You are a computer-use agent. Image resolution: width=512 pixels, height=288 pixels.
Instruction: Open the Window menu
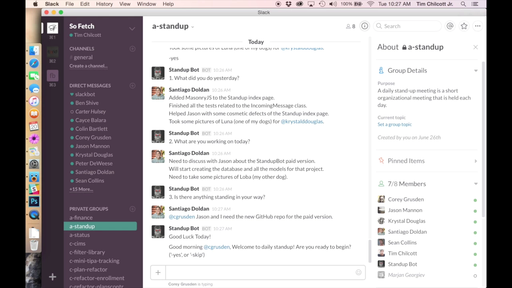(x=146, y=4)
